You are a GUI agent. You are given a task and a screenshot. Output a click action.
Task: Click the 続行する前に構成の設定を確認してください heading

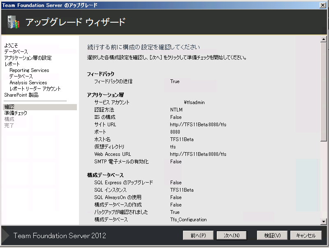point(144,47)
